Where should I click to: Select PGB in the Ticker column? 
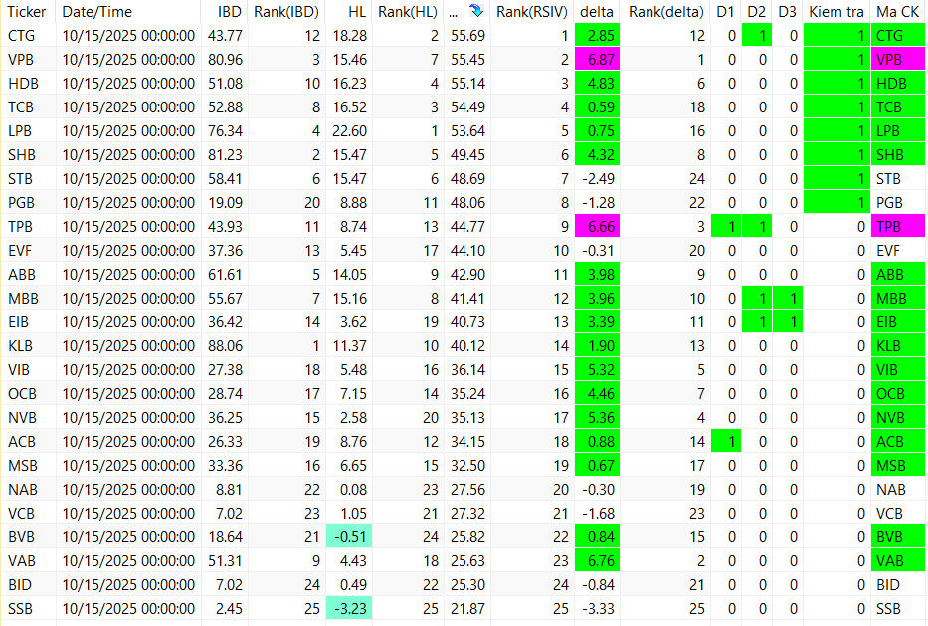[x=21, y=203]
